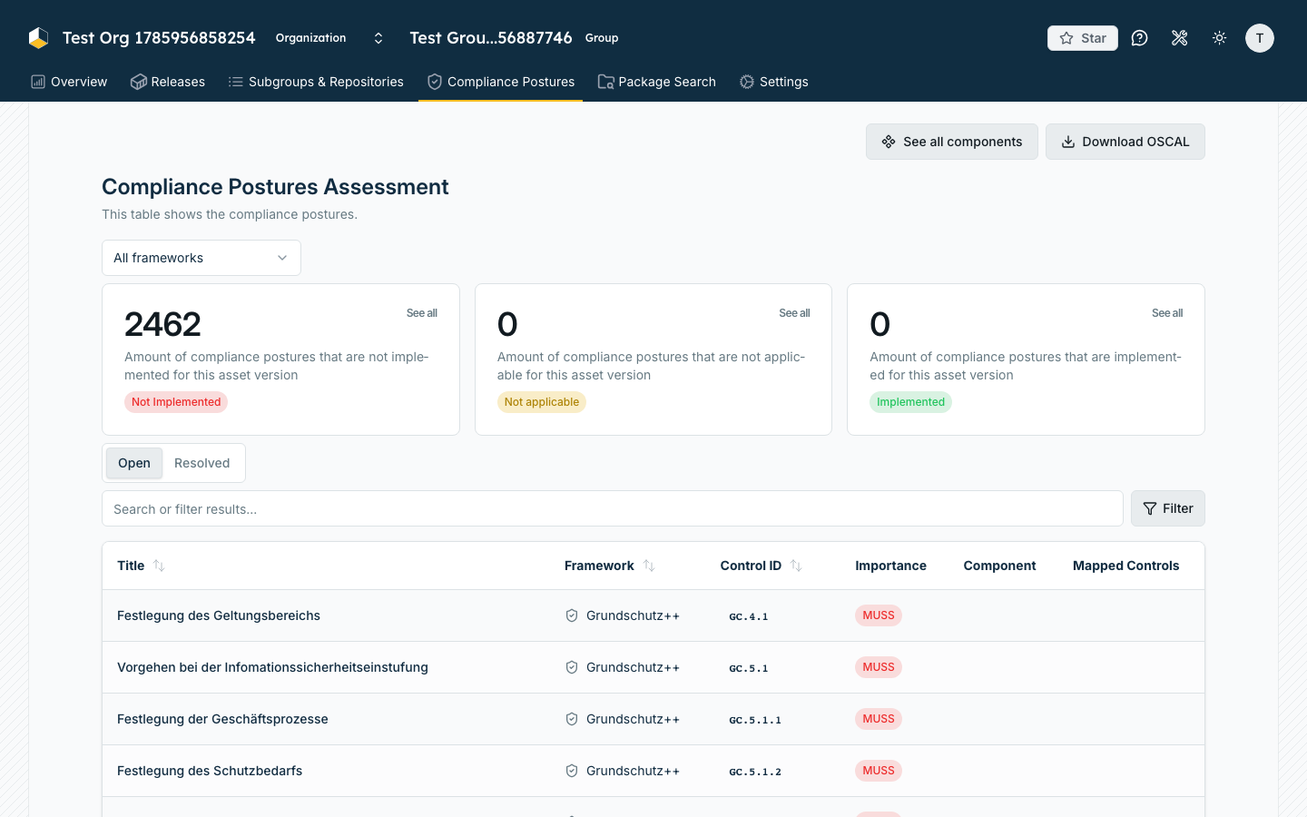
Task: Click the shield icon in the GC.5.1.2 row
Action: (x=572, y=771)
